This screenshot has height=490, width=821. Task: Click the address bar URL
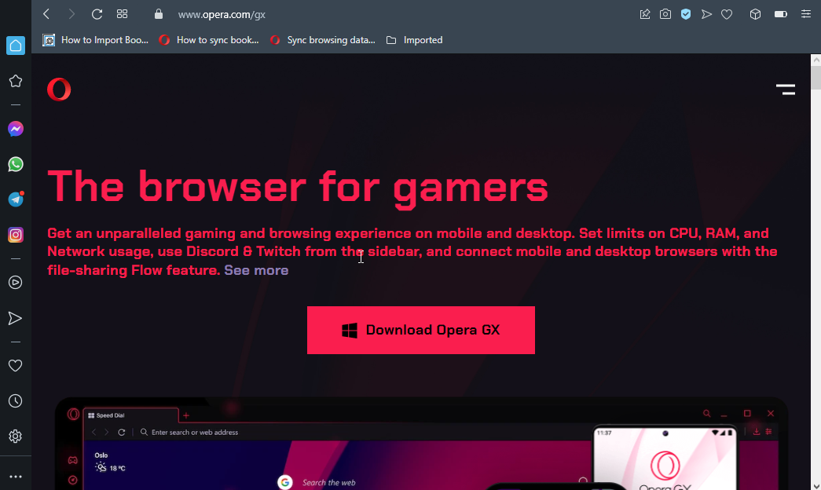(222, 15)
